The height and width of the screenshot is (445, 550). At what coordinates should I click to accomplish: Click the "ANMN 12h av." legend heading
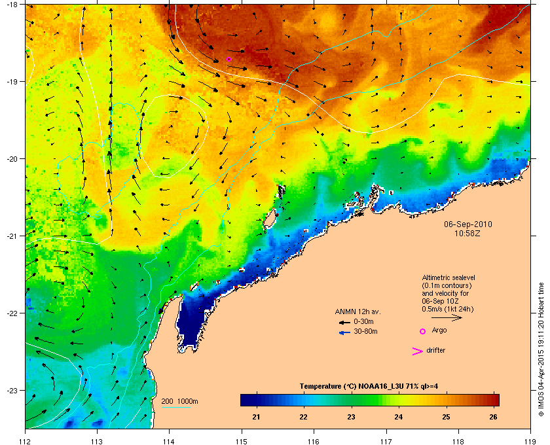coord(357,311)
